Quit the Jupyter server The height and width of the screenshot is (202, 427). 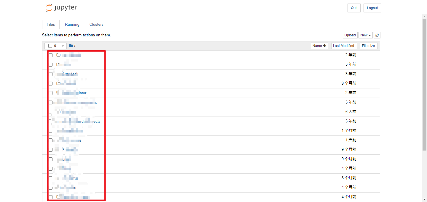coord(354,8)
